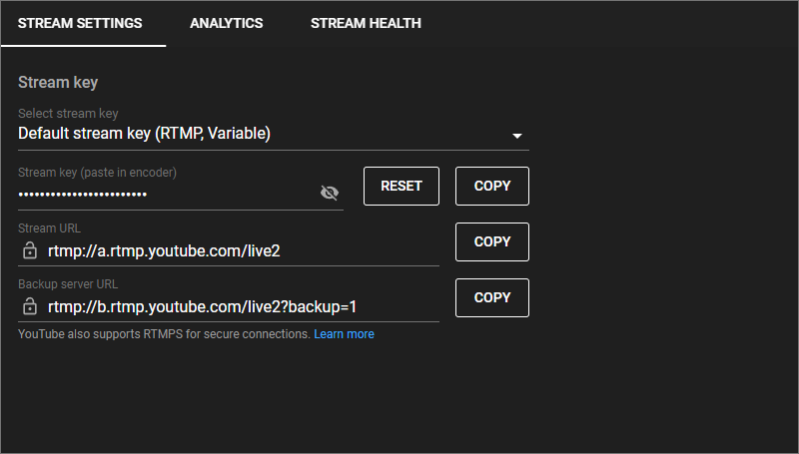Toggle stream key visibility eye icon
Screen dimensions: 799x454
pyautogui.click(x=330, y=193)
